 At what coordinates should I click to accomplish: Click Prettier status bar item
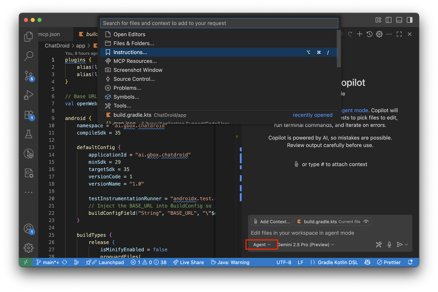pyautogui.click(x=389, y=262)
